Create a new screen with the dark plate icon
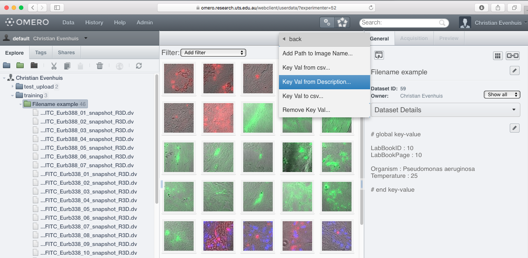This screenshot has height=258, width=528. [34, 66]
